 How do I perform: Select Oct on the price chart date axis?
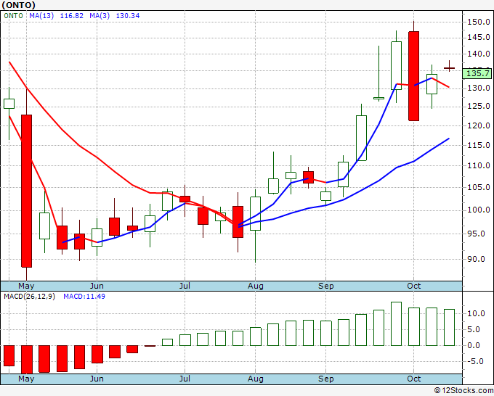413,286
